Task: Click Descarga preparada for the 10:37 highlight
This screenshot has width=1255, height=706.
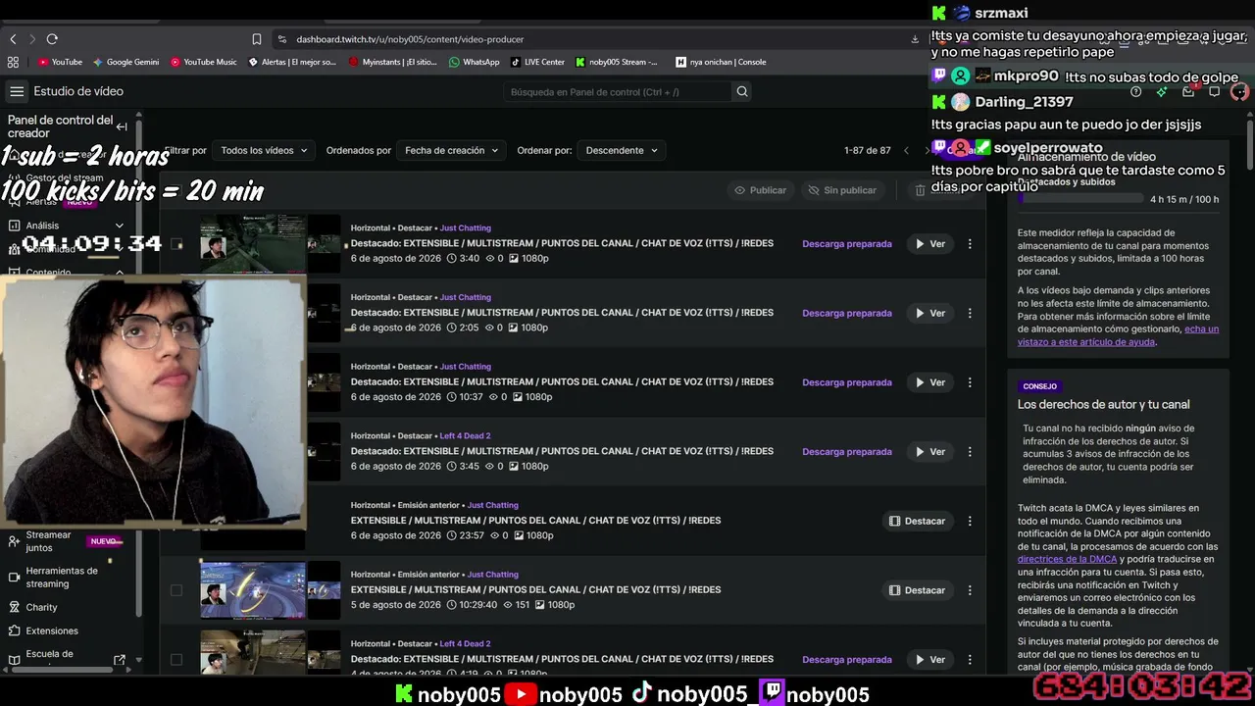Action: click(847, 382)
